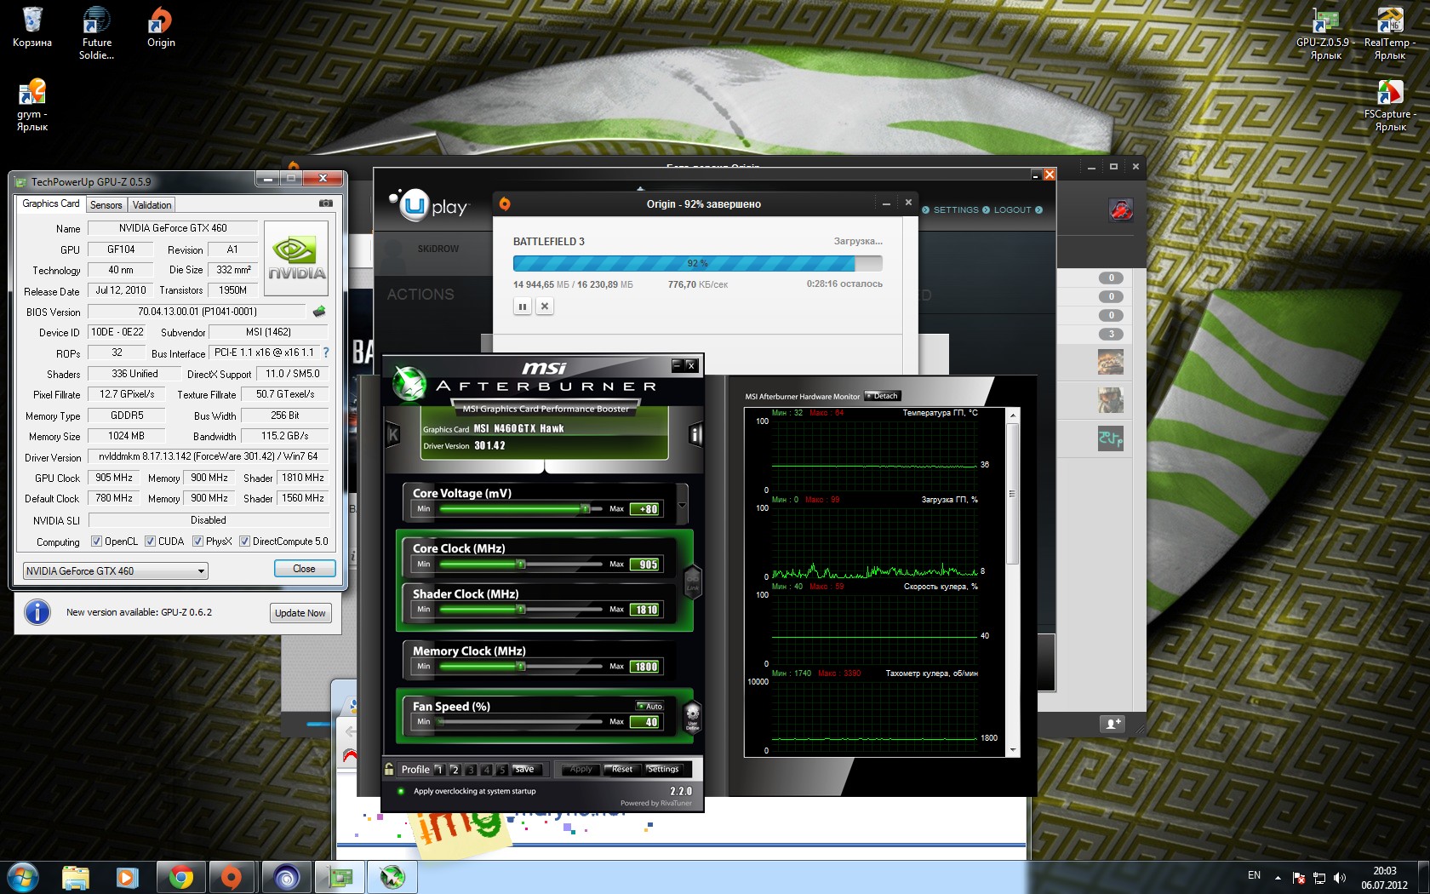Uncheck the OpenCL checkbox
Viewport: 1430px width, 894px height.
click(96, 542)
